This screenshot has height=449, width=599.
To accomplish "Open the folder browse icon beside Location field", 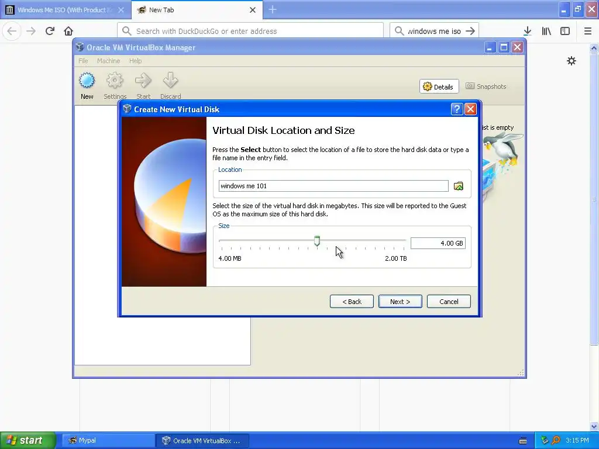I will [x=459, y=186].
